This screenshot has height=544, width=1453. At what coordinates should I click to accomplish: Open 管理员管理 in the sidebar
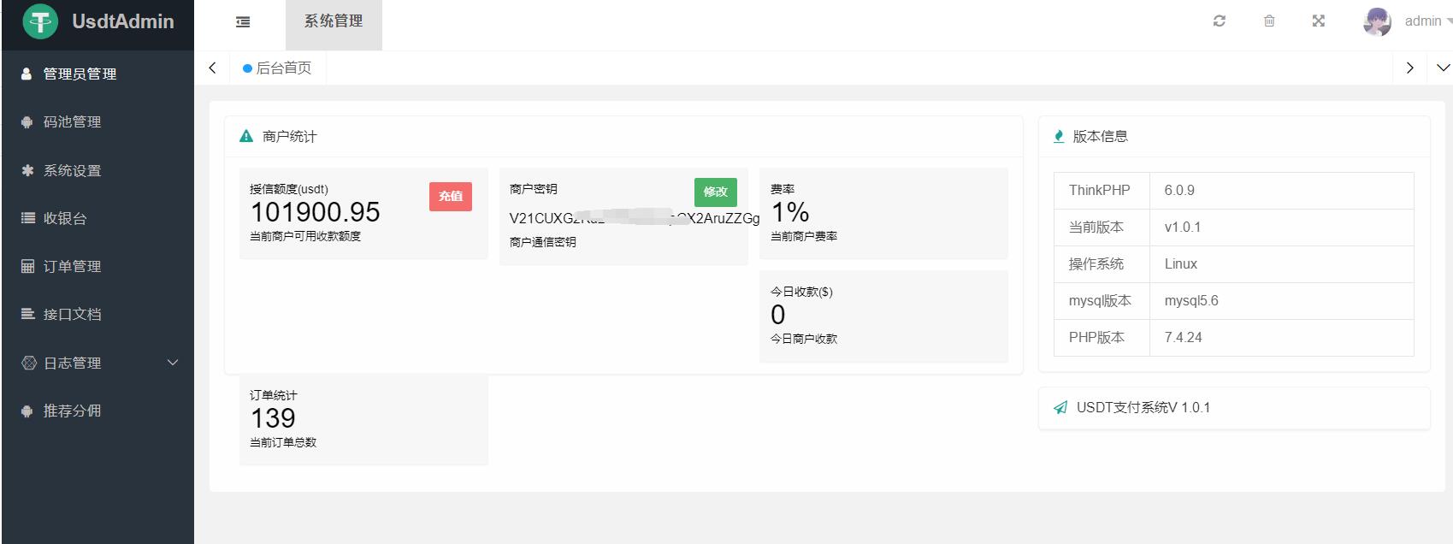(80, 74)
